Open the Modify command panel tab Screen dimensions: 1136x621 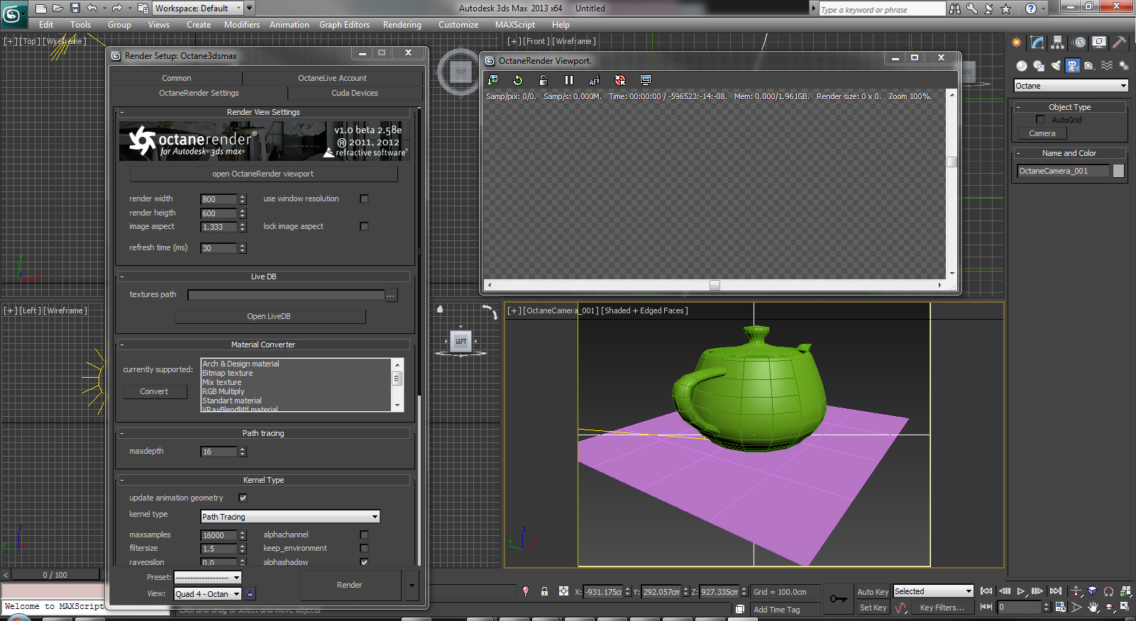(1037, 43)
